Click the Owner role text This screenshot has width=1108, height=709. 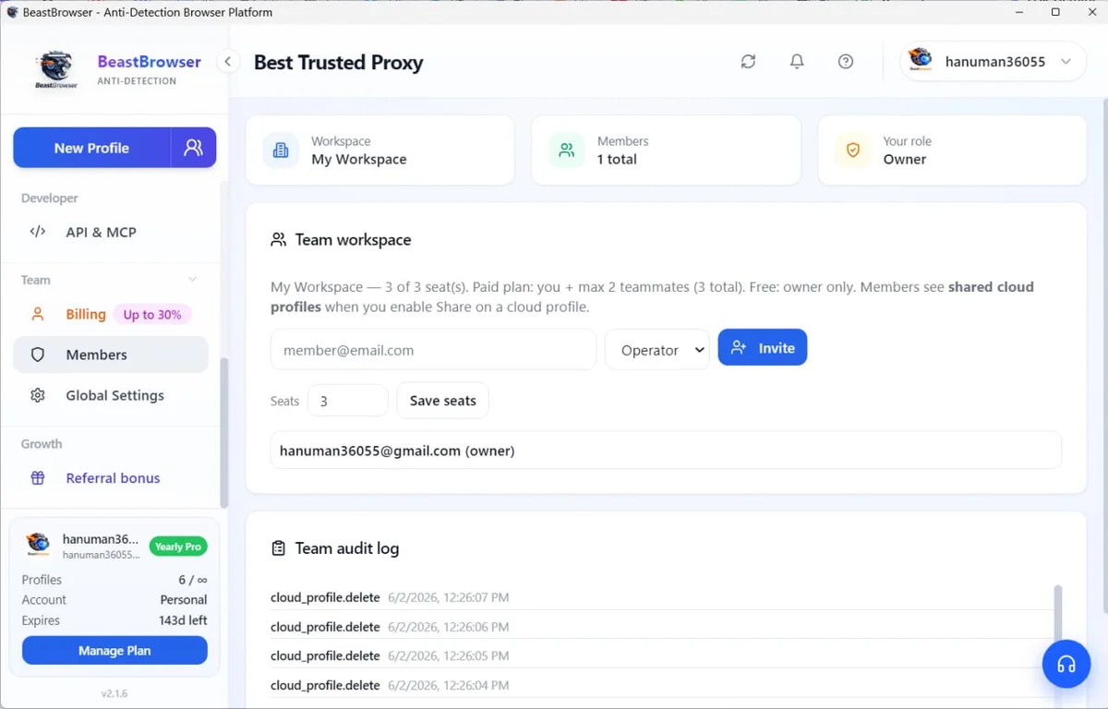pos(905,159)
